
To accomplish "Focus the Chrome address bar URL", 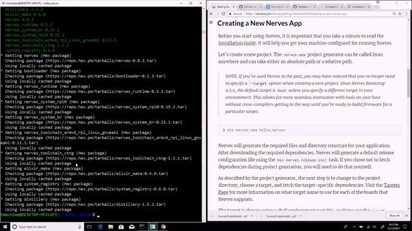I will 296,13.
